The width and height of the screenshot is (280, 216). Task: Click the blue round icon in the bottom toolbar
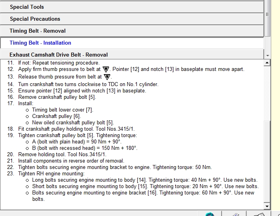(210, 214)
